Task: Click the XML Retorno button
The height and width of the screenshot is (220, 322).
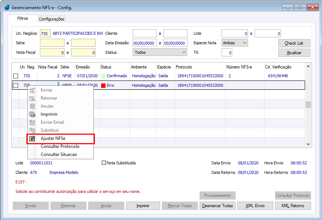Action: [x=293, y=206]
